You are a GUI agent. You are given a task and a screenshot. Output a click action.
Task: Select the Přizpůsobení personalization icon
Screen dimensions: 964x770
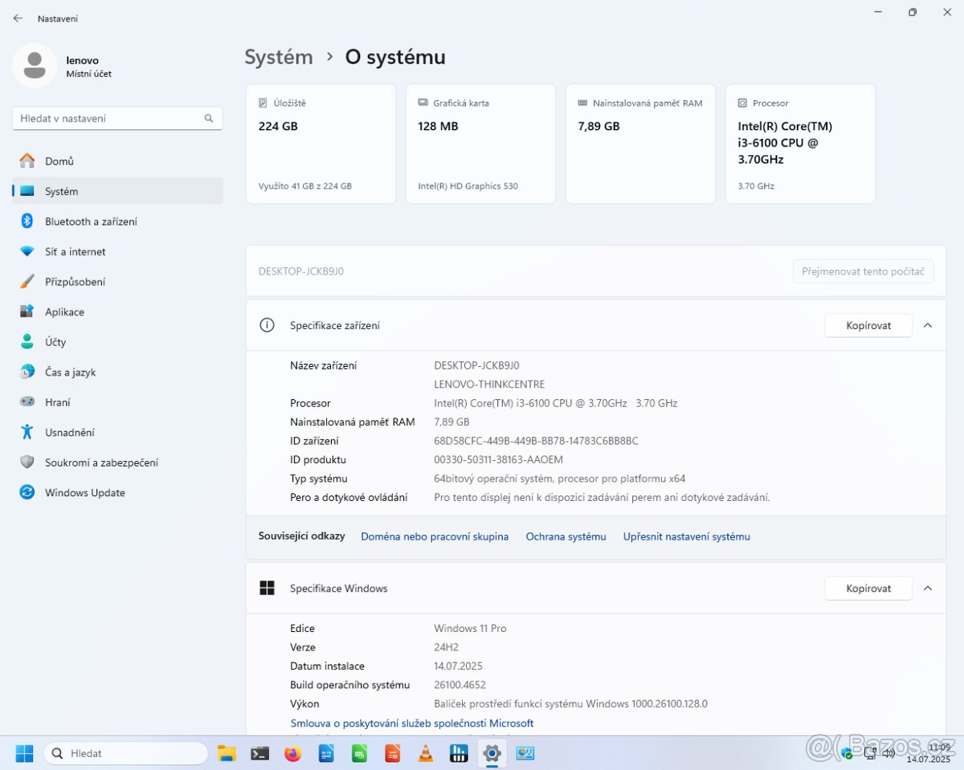[25, 281]
